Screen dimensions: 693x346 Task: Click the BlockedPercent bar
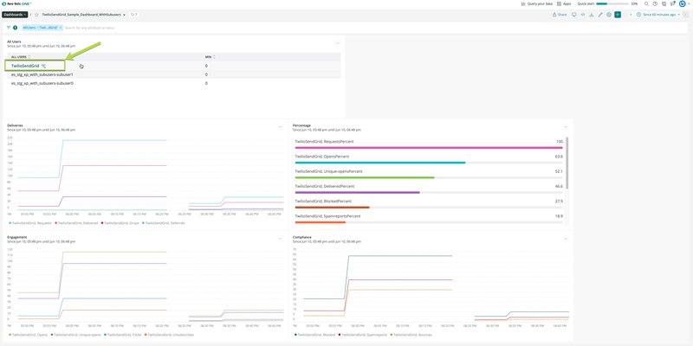(332, 208)
